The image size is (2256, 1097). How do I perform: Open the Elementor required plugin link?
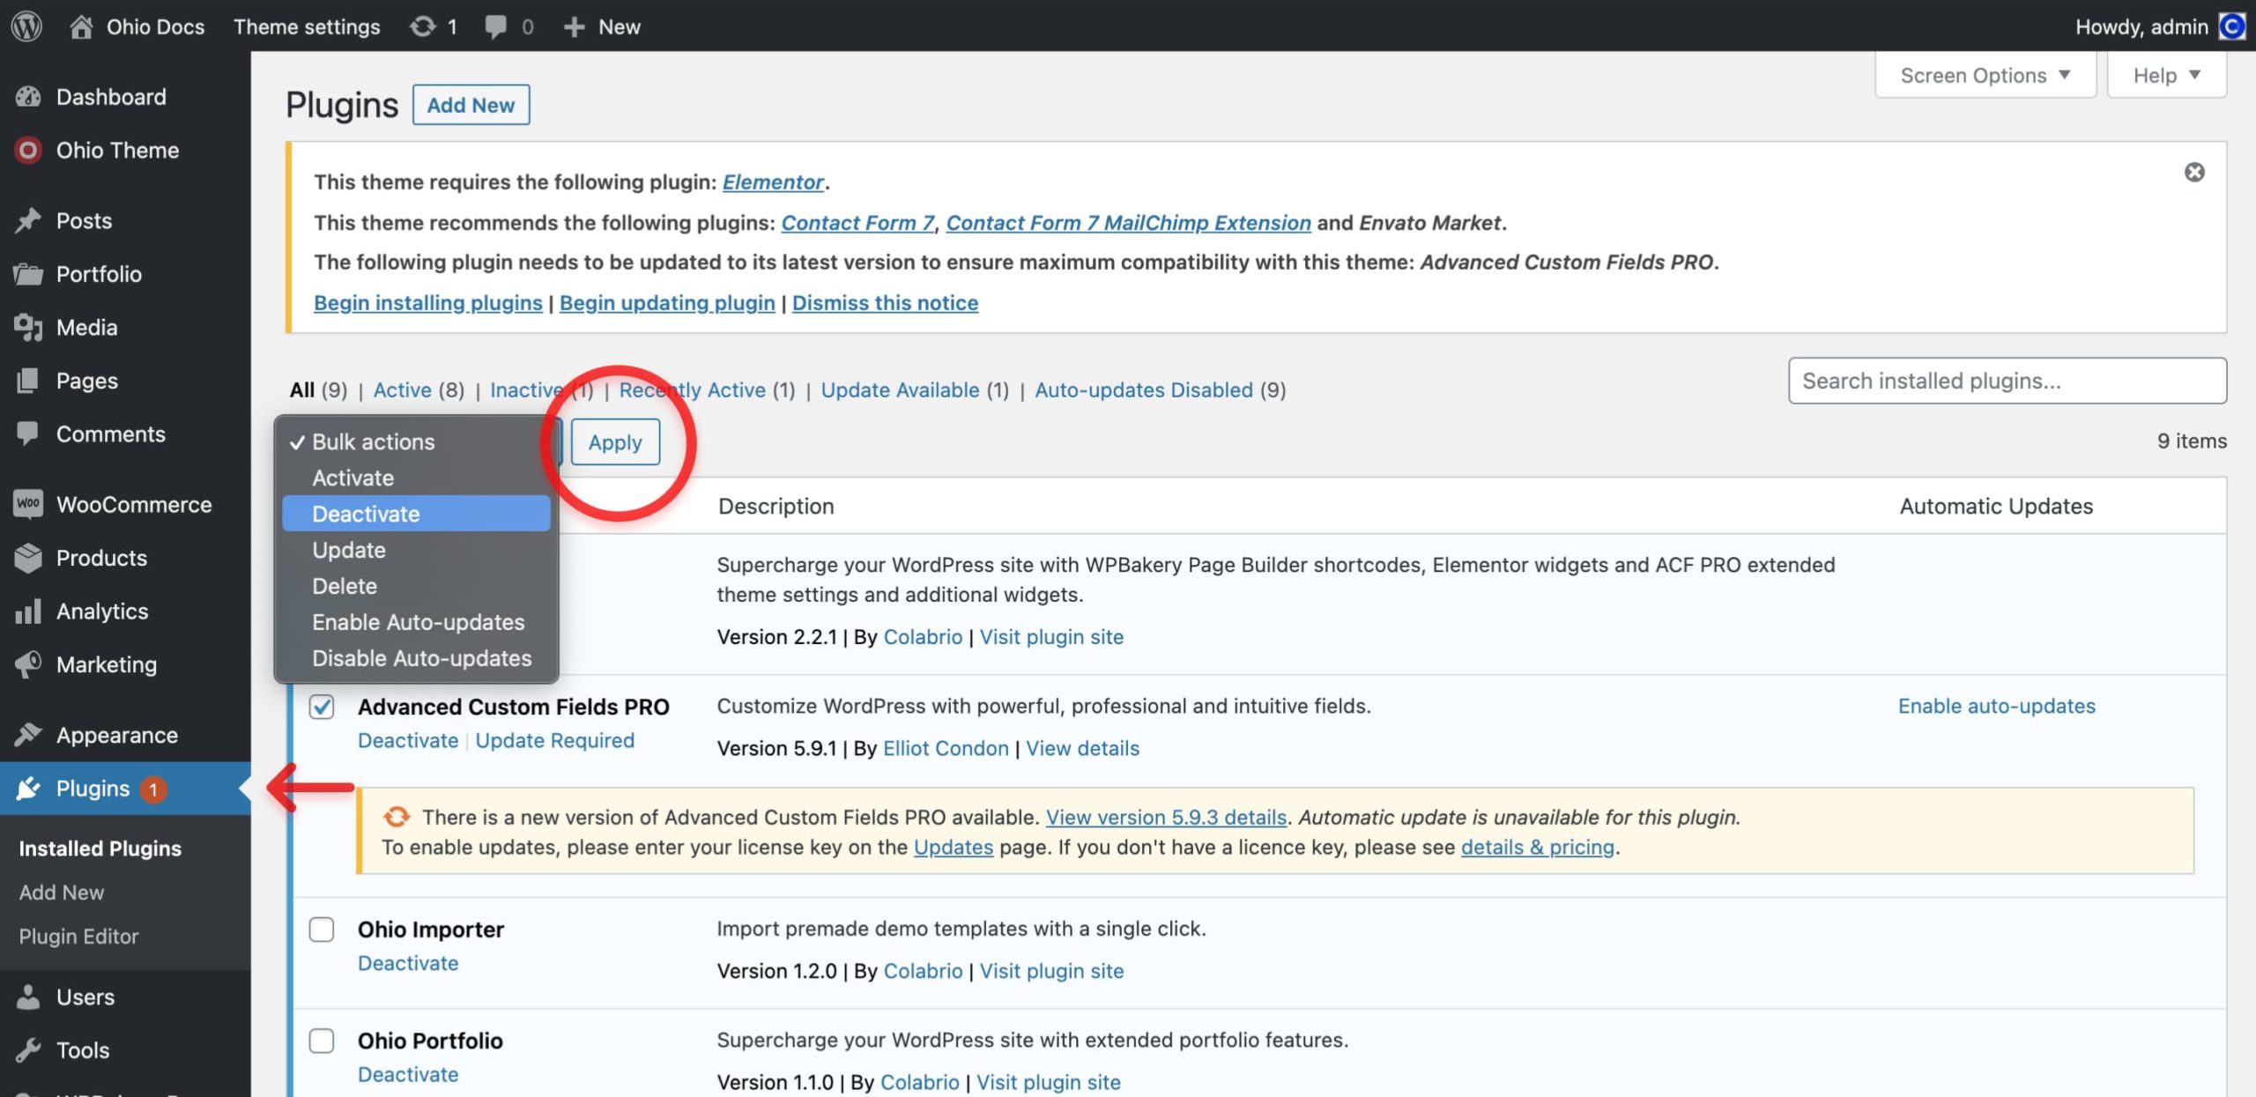tap(773, 182)
